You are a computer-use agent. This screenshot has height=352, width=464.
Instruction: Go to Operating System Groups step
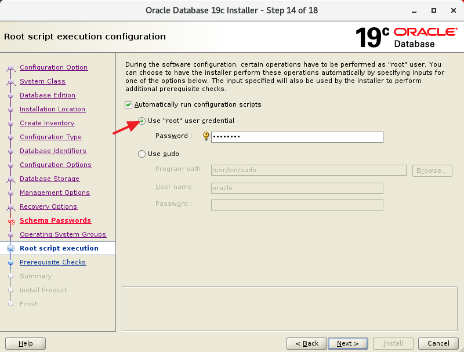pos(63,234)
